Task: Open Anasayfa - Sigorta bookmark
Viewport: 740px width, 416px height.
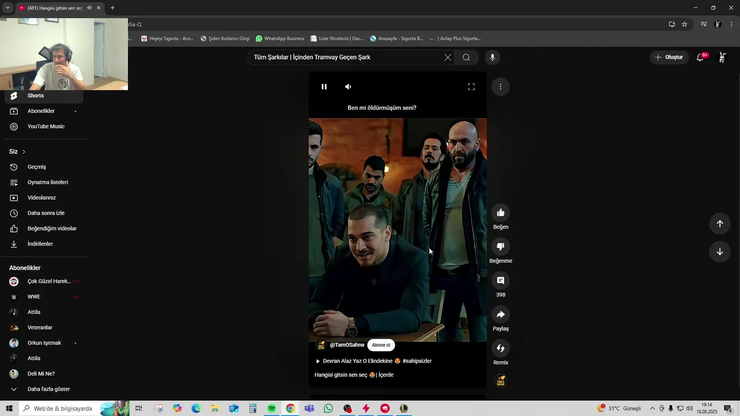Action: tap(397, 39)
